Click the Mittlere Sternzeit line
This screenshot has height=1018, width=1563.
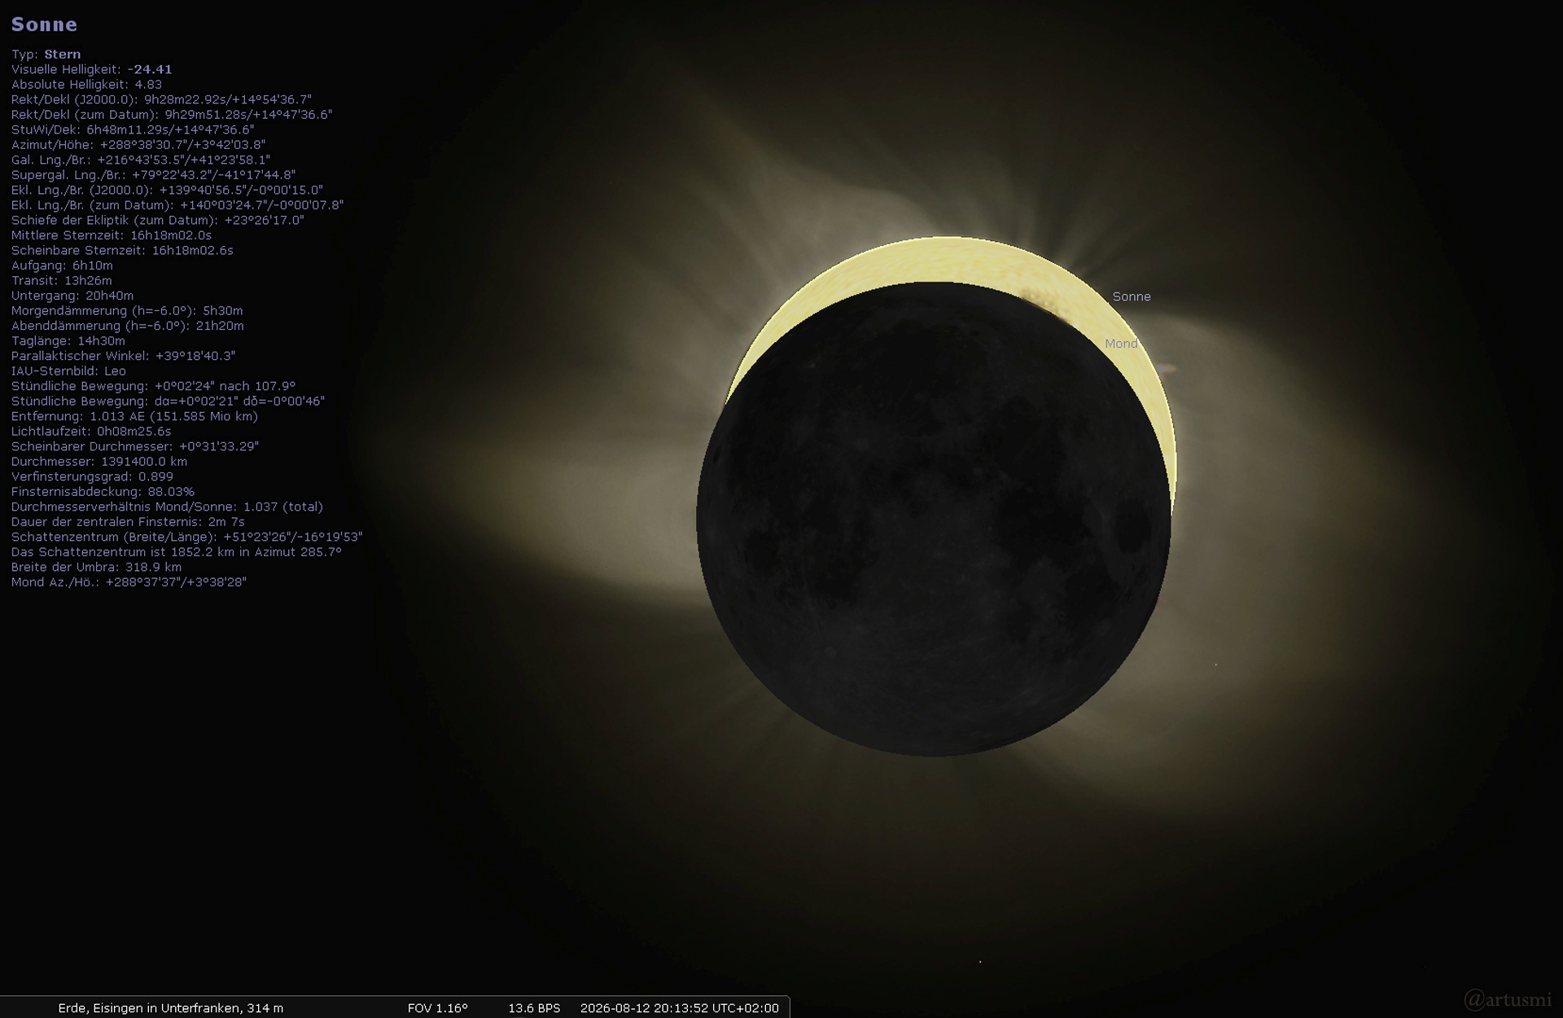click(x=112, y=235)
